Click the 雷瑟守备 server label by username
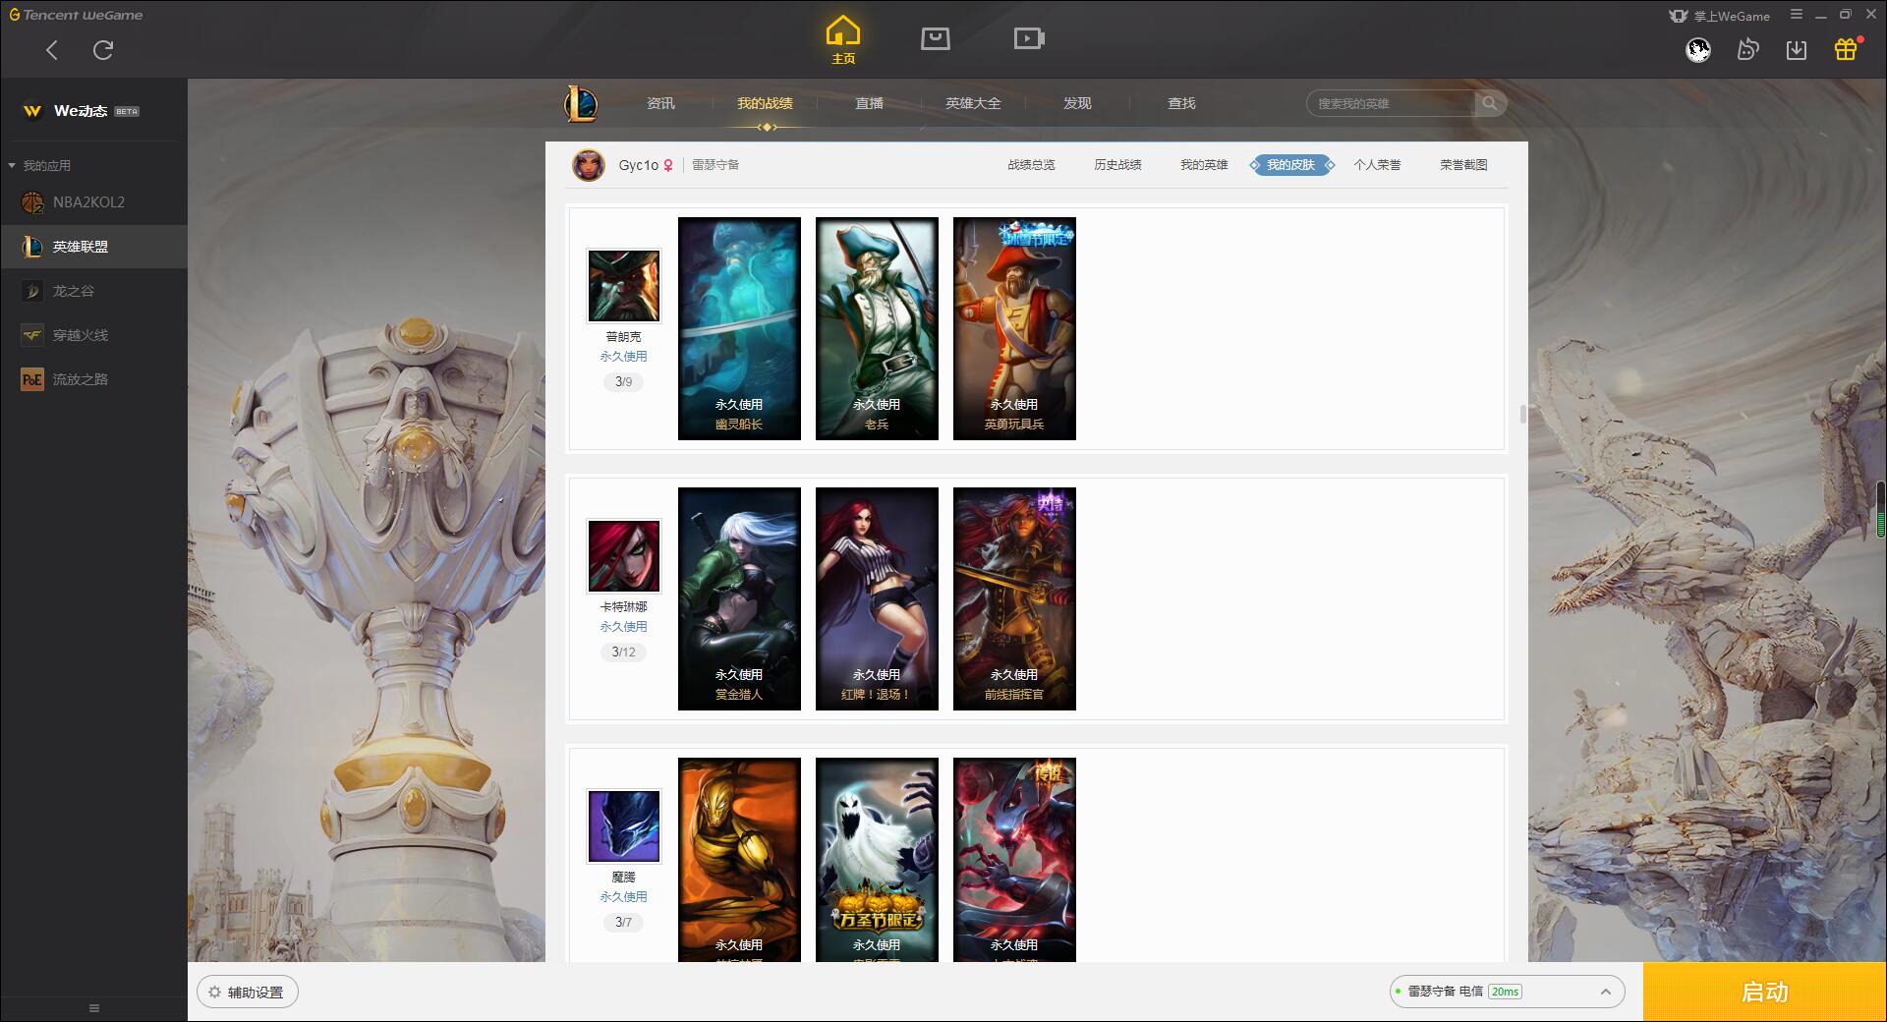 (x=715, y=165)
